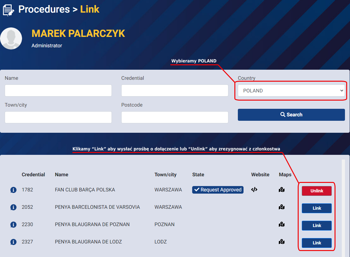The height and width of the screenshot is (257, 350).
Task: Click the Link breadcrumb title
Action: tap(90, 9)
